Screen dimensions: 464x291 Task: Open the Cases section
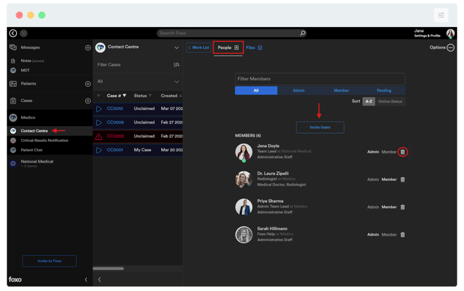coord(26,101)
